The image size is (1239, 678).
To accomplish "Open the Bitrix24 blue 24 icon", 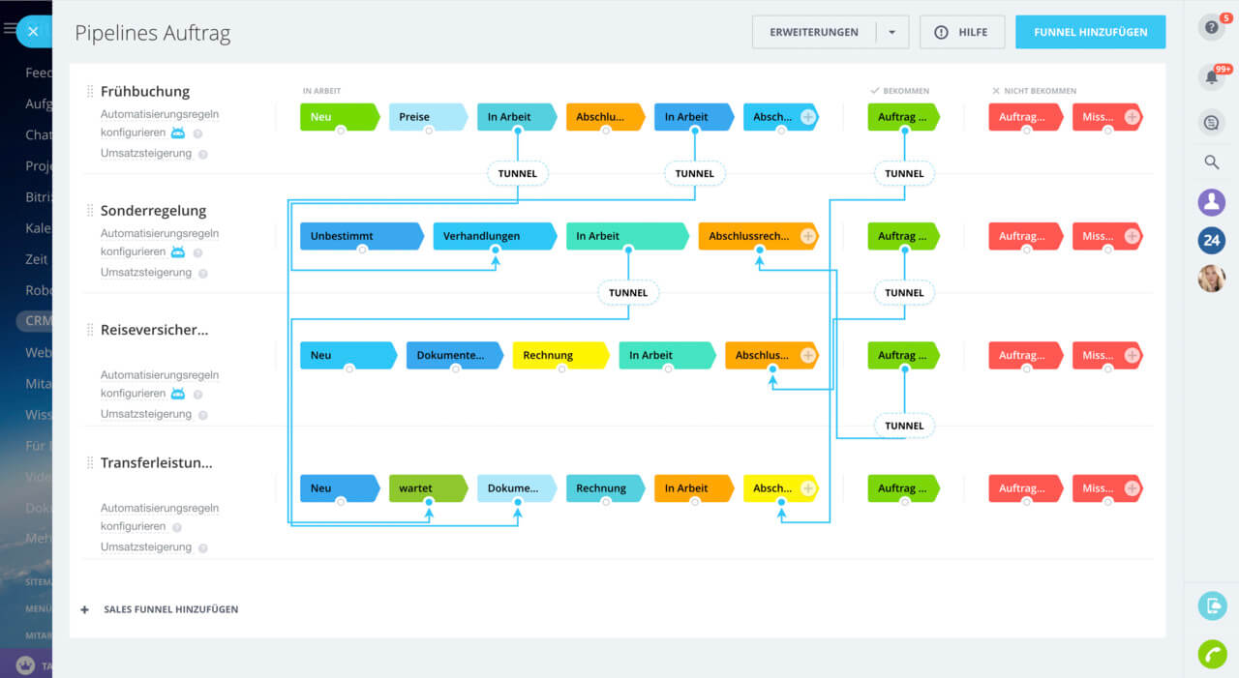I will 1211,240.
